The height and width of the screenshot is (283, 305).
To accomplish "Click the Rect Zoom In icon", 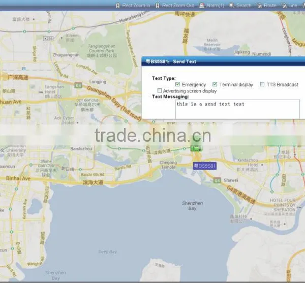I will pyautogui.click(x=118, y=6).
